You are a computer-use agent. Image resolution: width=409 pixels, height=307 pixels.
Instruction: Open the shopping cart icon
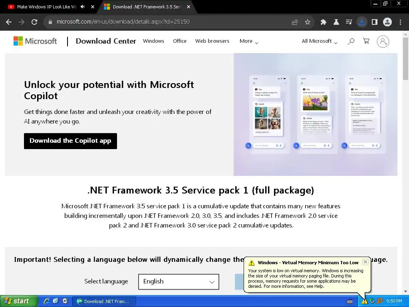click(x=366, y=41)
